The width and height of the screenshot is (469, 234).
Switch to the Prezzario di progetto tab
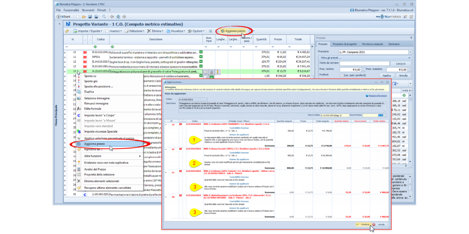click(x=345, y=44)
